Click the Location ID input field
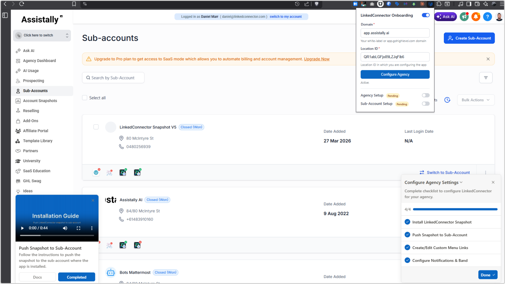This screenshot has width=505, height=284. (395, 57)
